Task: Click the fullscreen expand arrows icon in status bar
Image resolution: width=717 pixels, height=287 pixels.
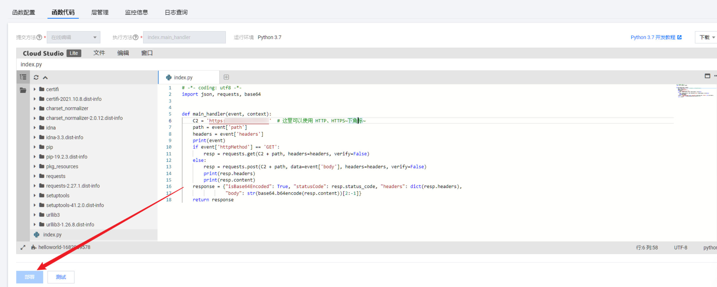Action: click(23, 247)
